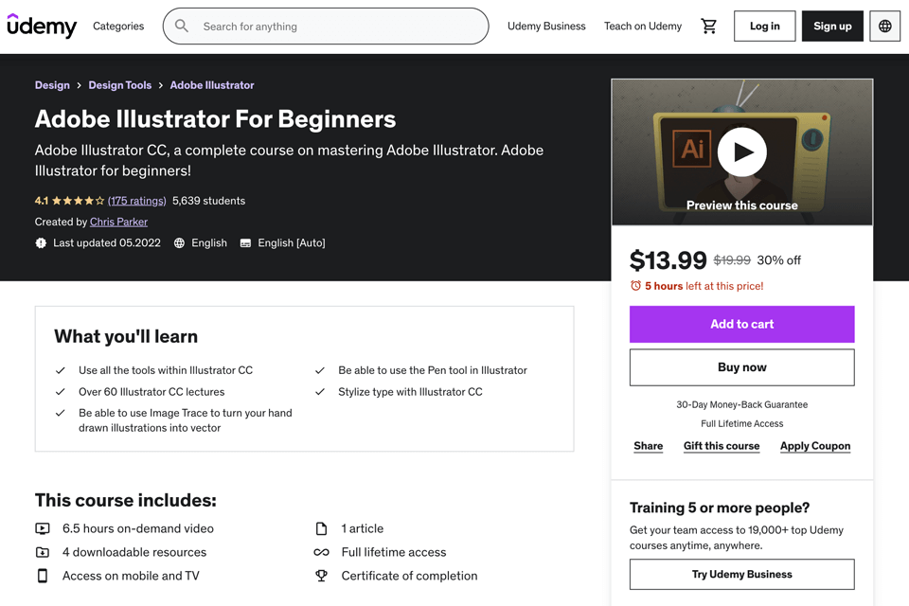This screenshot has height=606, width=909.
Task: Click breadcrumb chevron after Design Tools
Action: coord(161,85)
